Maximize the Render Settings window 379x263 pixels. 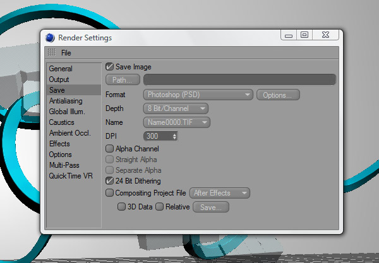pos(304,35)
